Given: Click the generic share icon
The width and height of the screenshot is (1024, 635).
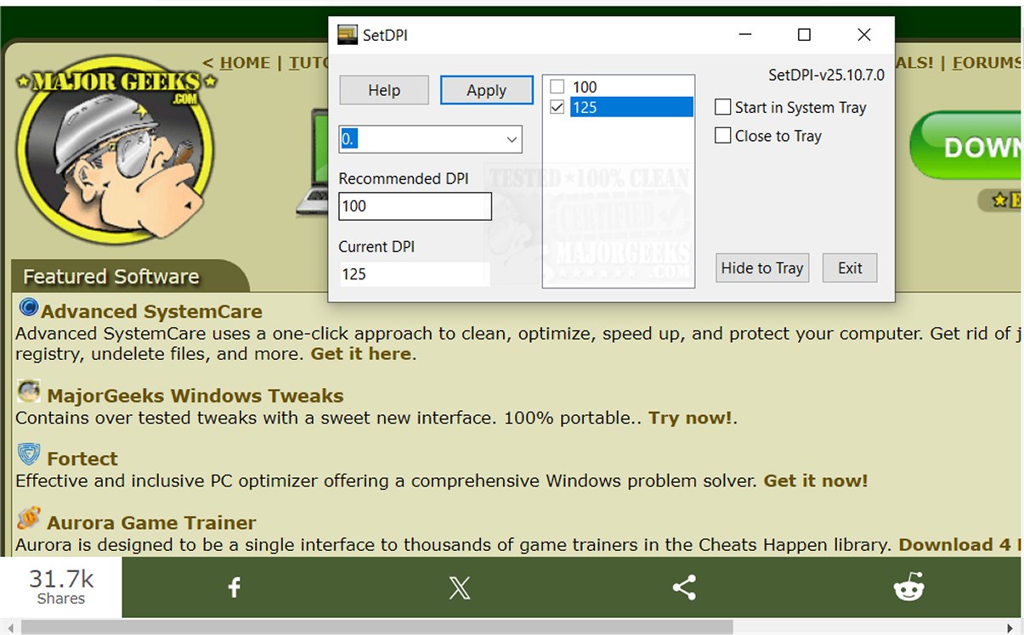Looking at the screenshot, I should point(684,587).
